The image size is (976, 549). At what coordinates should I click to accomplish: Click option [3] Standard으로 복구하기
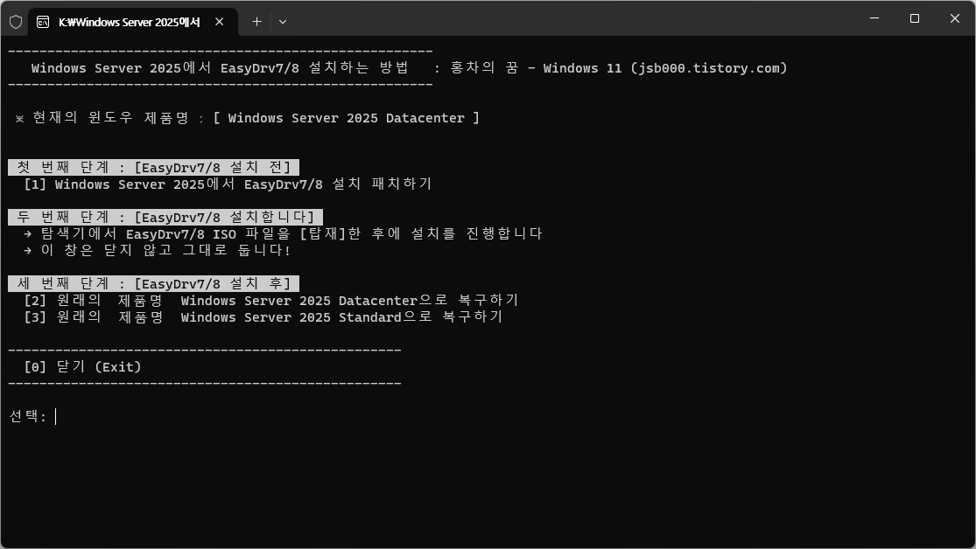click(263, 316)
